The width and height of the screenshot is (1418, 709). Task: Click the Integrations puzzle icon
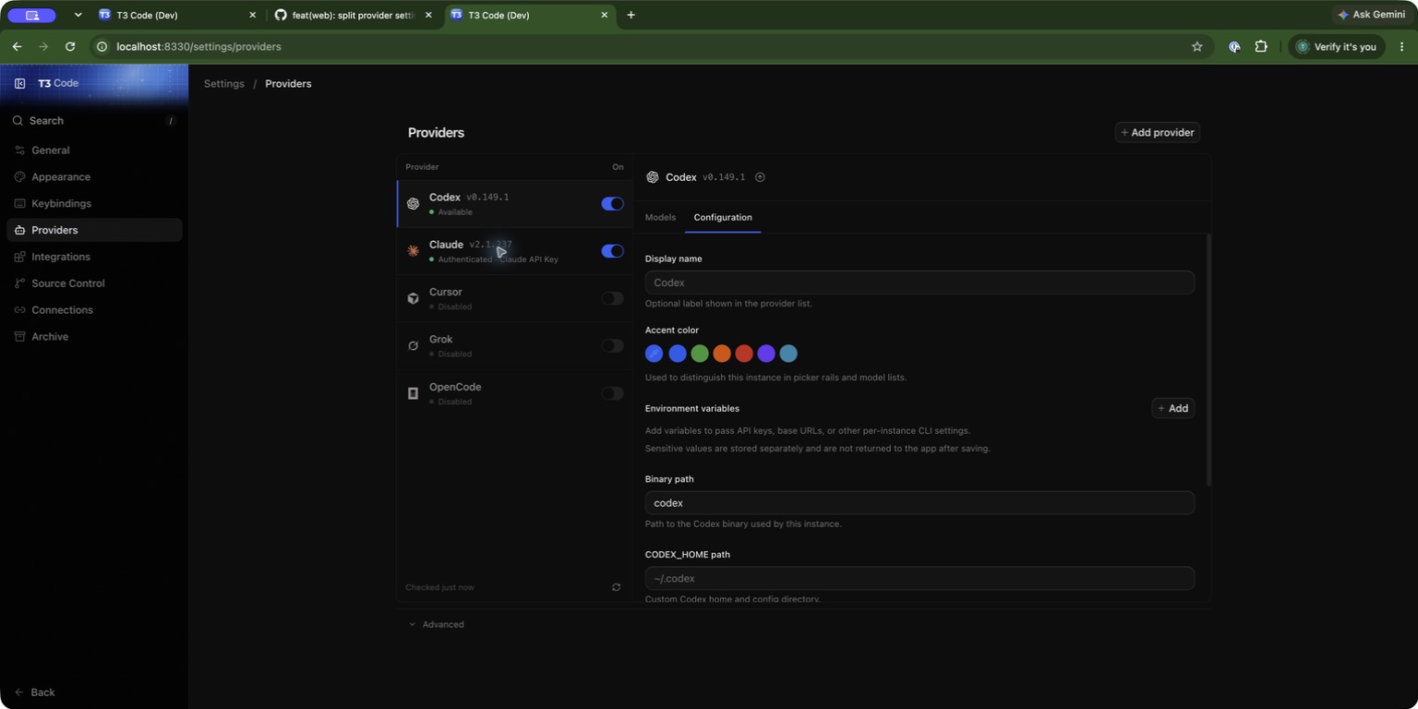[19, 257]
